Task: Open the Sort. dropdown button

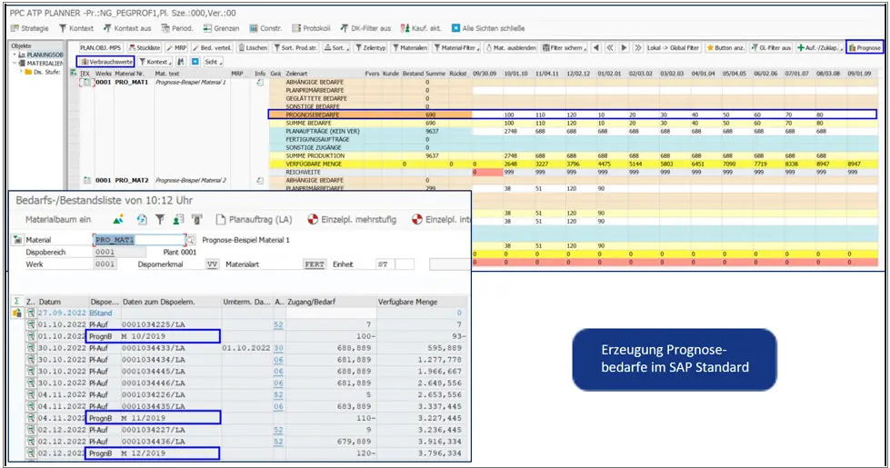Action: (336, 47)
